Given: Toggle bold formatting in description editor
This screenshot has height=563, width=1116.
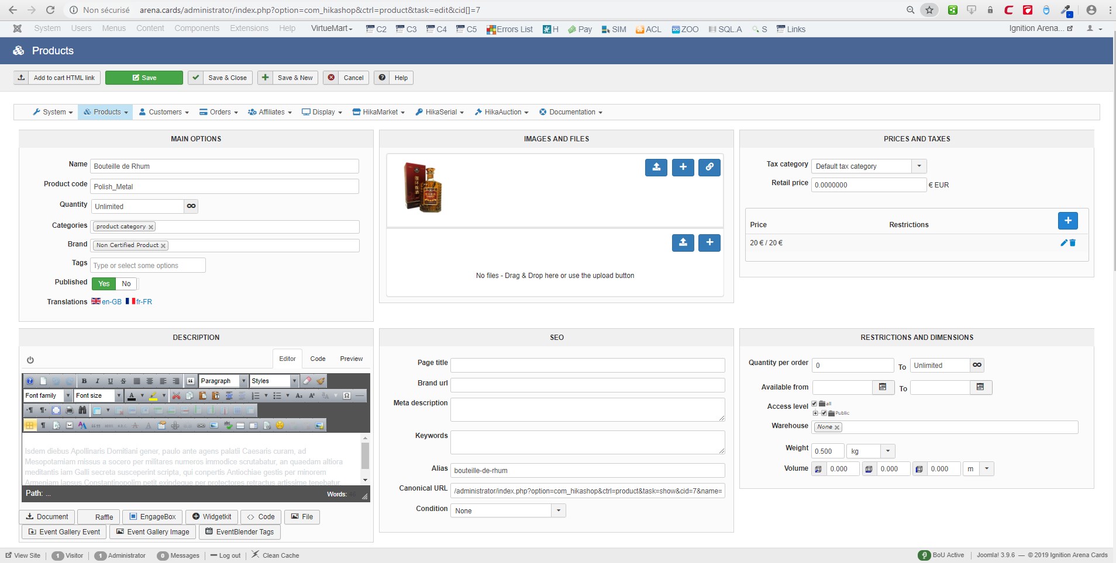Looking at the screenshot, I should click(84, 381).
